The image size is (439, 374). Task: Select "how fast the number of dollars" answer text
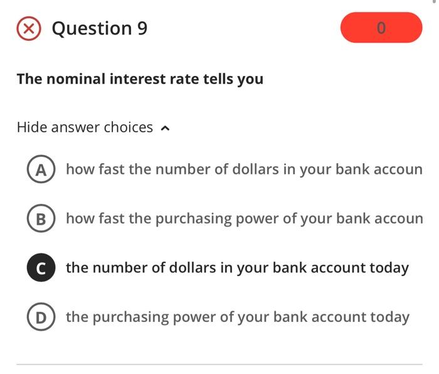click(244, 169)
